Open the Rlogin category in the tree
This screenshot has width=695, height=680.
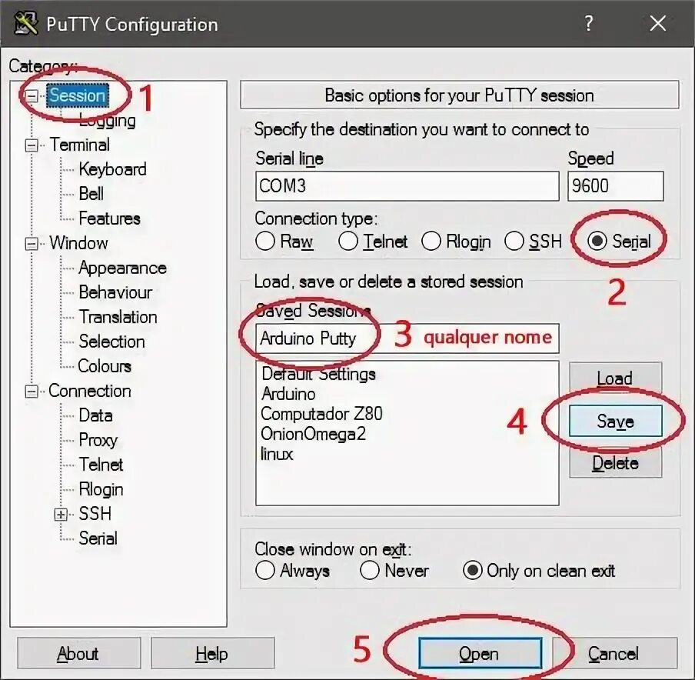[x=101, y=490]
